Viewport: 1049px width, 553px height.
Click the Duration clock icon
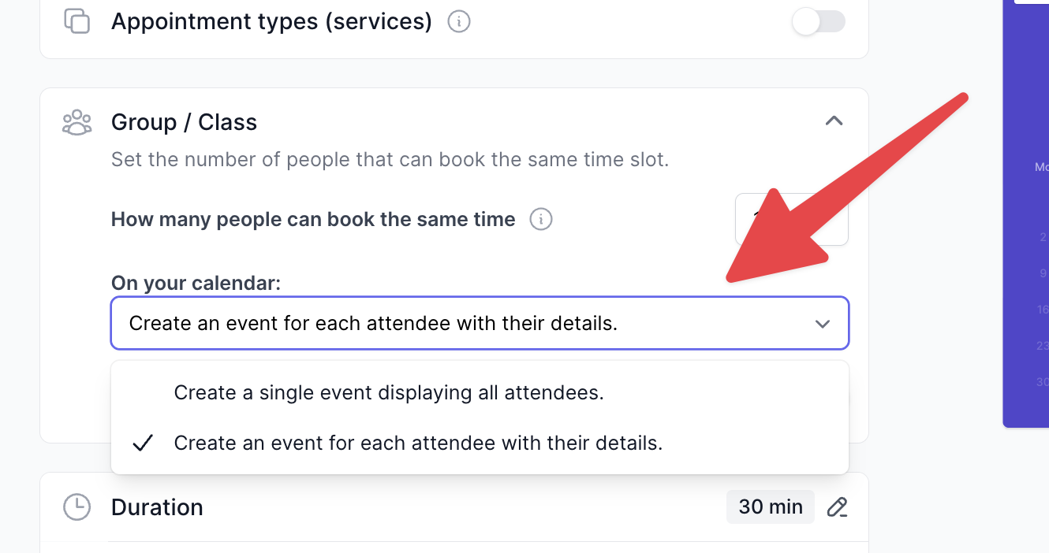pos(77,507)
